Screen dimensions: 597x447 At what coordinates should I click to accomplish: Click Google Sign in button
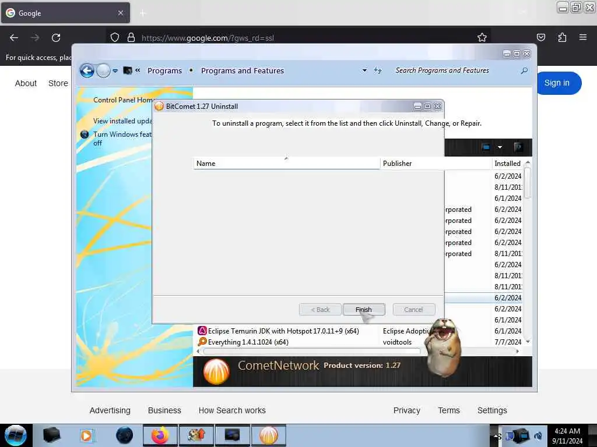[558, 83]
